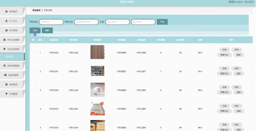Open 详情 for row 材料名称7
This screenshot has width=256, height=131.
[224, 68]
